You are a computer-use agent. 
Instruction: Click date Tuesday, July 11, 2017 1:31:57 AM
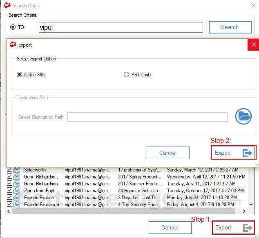[x=201, y=184]
